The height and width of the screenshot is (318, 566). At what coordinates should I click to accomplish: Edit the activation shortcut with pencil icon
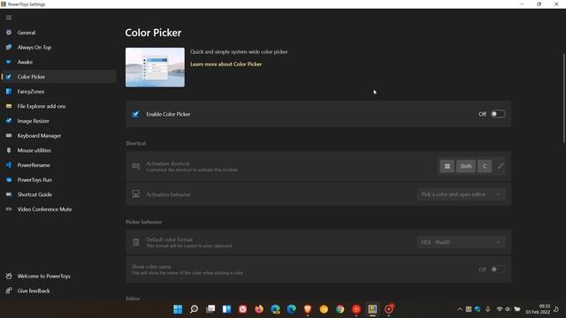(501, 166)
